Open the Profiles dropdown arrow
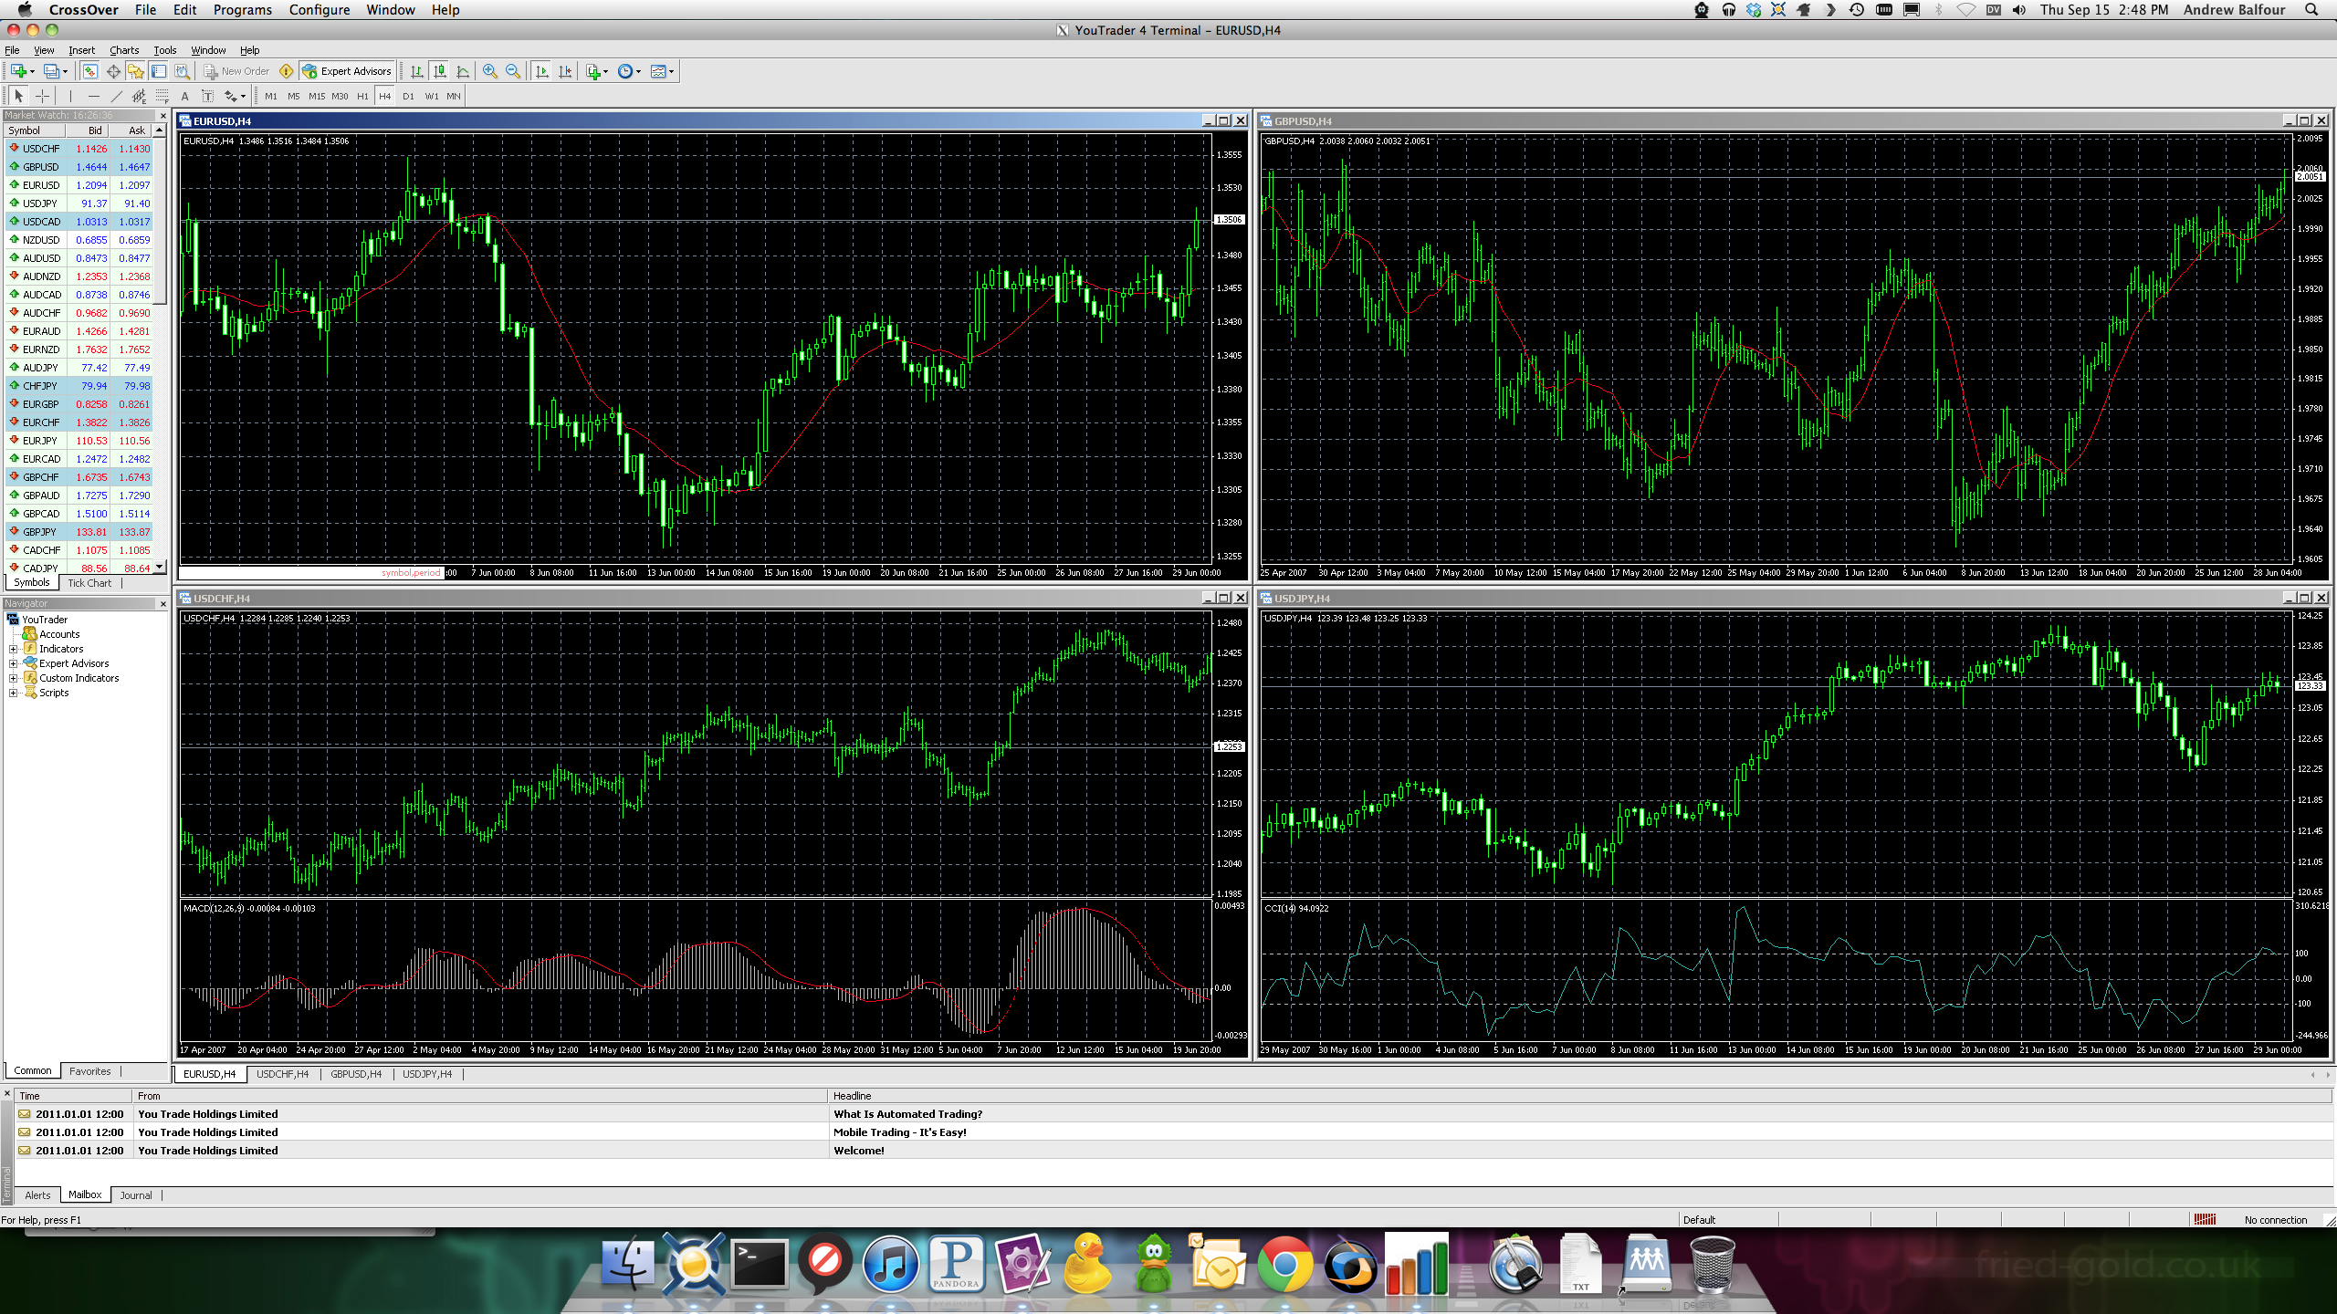 click(x=65, y=71)
